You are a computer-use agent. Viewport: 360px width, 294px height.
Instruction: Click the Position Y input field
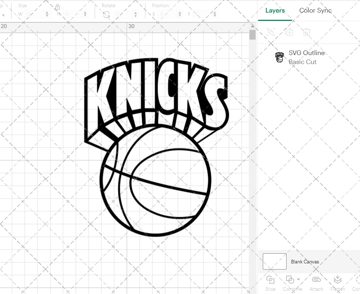click(x=202, y=14)
